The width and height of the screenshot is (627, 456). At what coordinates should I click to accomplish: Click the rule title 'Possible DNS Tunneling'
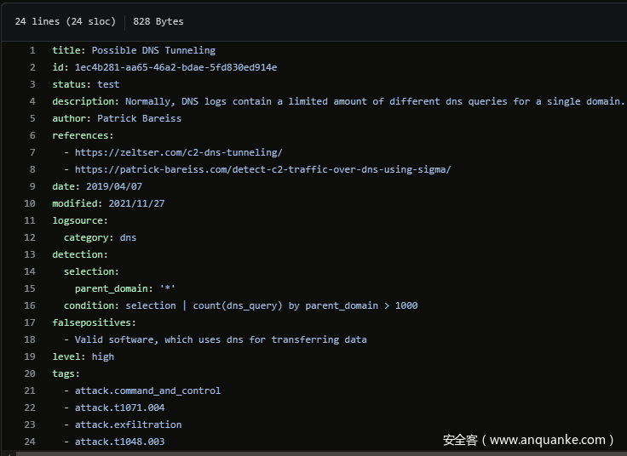pyautogui.click(x=153, y=50)
